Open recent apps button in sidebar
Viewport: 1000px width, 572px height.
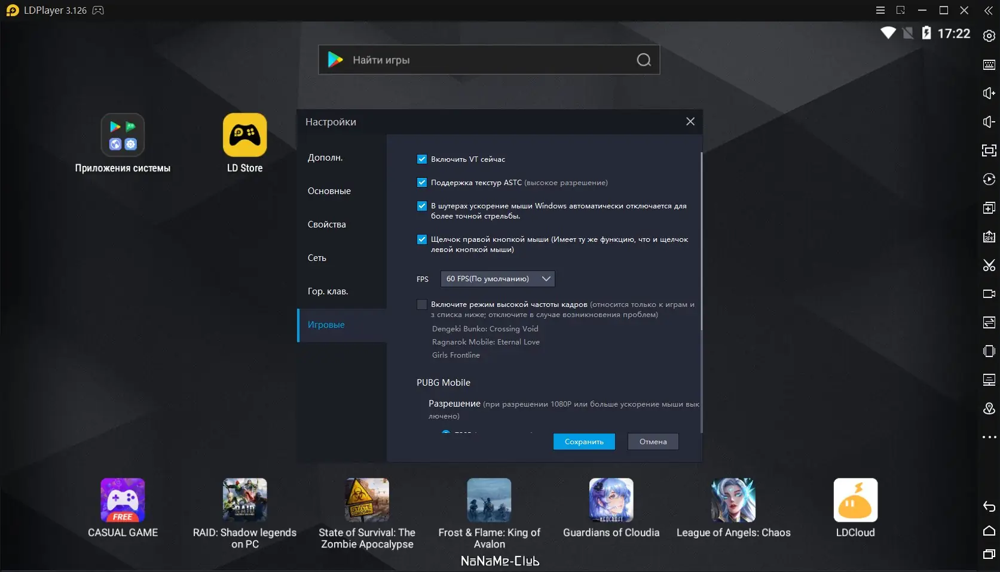[989, 555]
